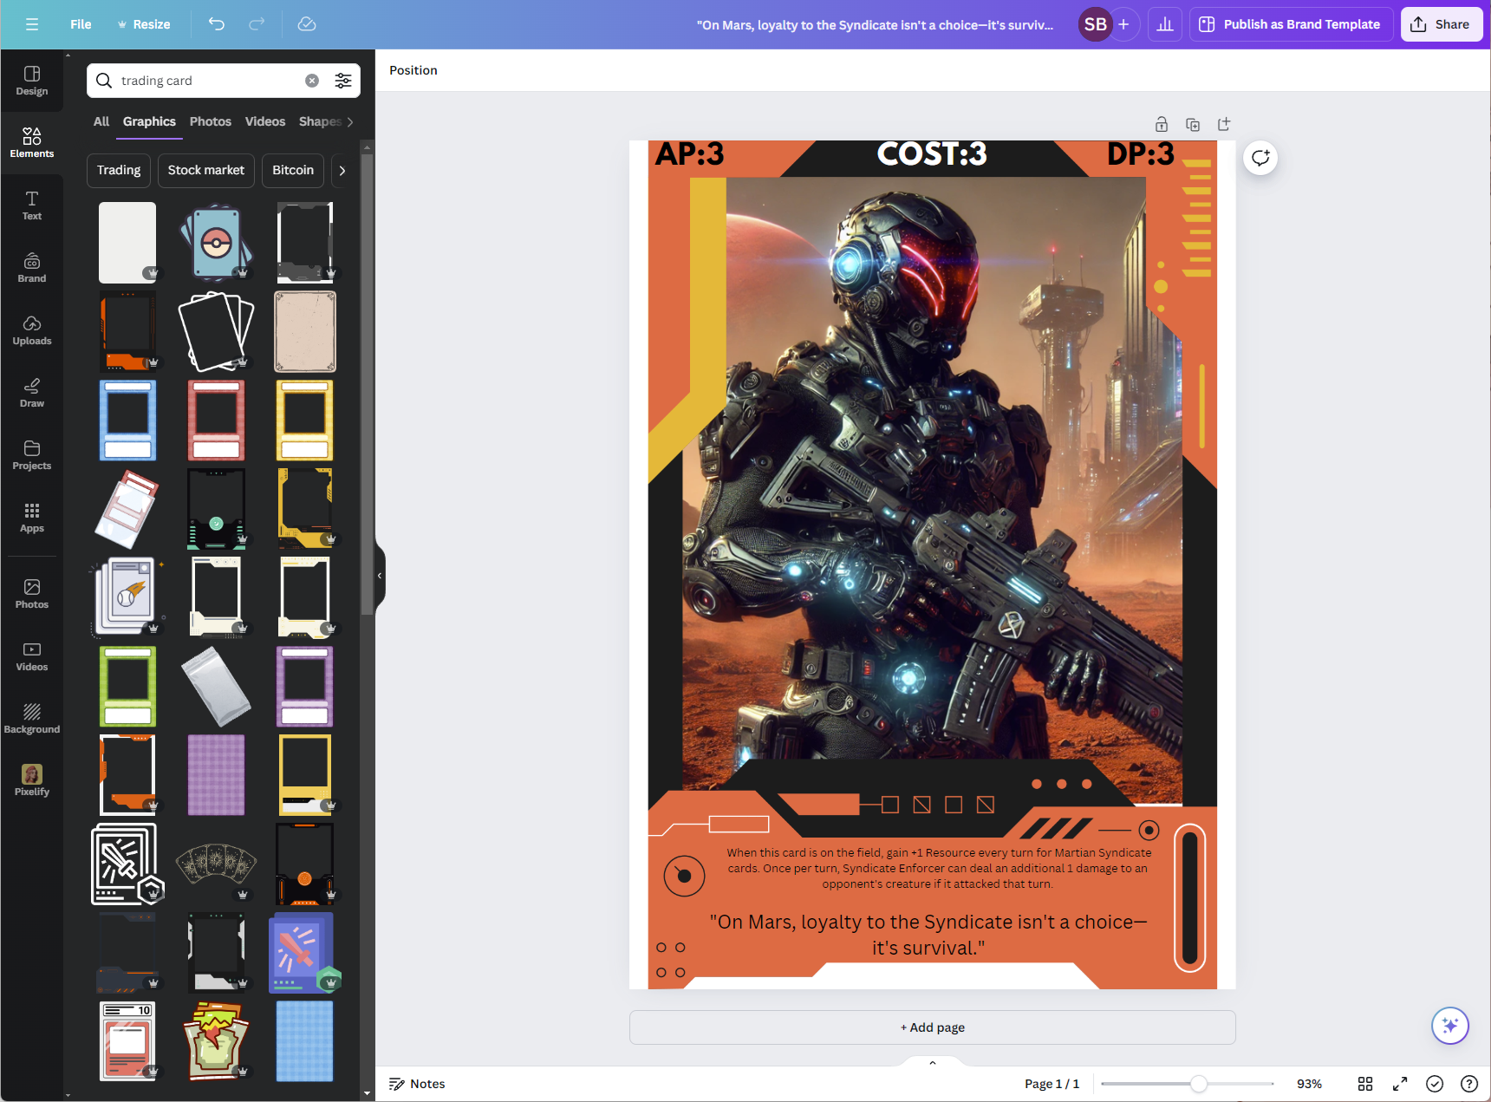Open the Design panel

point(32,81)
